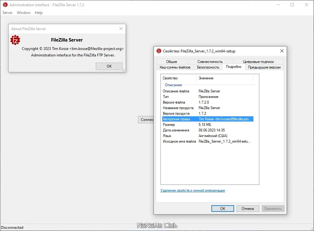The image size is (314, 231).
Task: Switch to the Общие tab
Action: [x=172, y=61]
